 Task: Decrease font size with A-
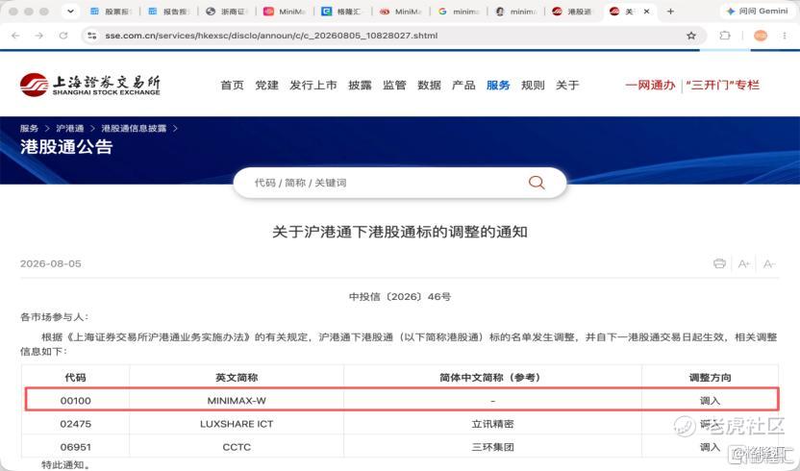coord(768,263)
